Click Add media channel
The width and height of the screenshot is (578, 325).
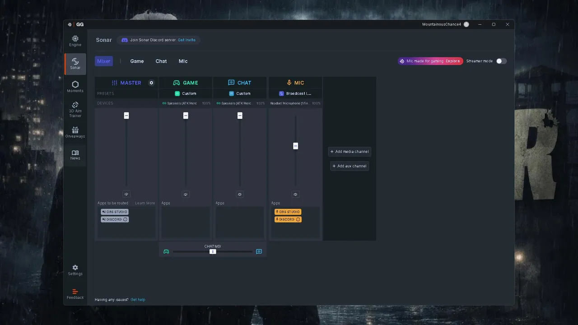click(x=350, y=152)
